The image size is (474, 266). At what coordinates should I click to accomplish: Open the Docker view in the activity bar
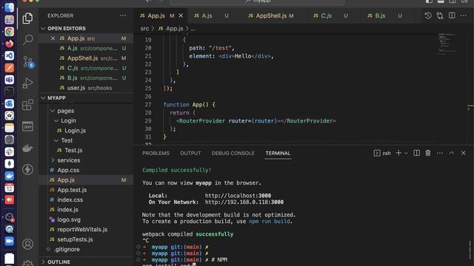tap(27, 148)
